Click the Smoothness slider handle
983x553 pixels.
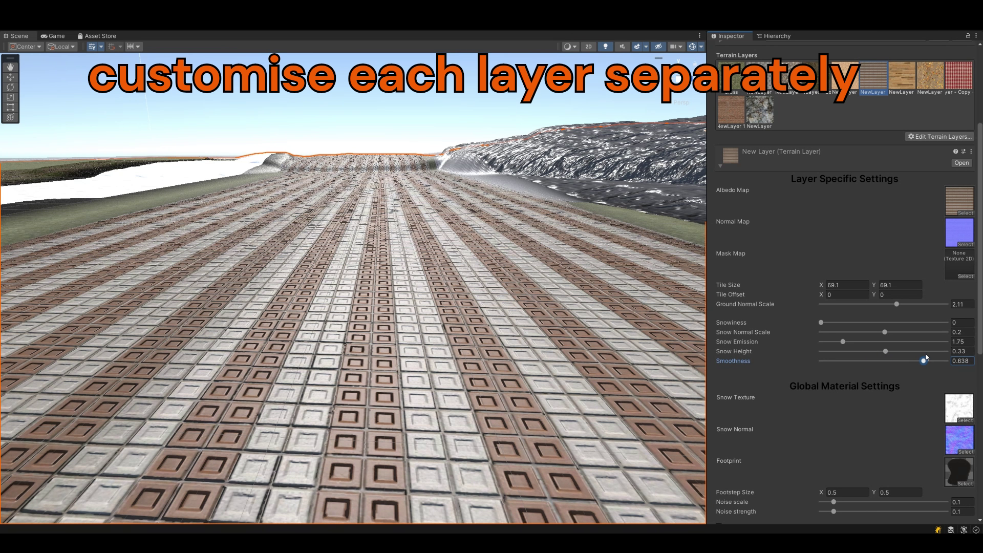click(924, 361)
